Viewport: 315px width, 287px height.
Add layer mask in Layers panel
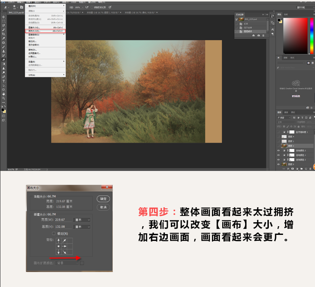tap(293, 169)
